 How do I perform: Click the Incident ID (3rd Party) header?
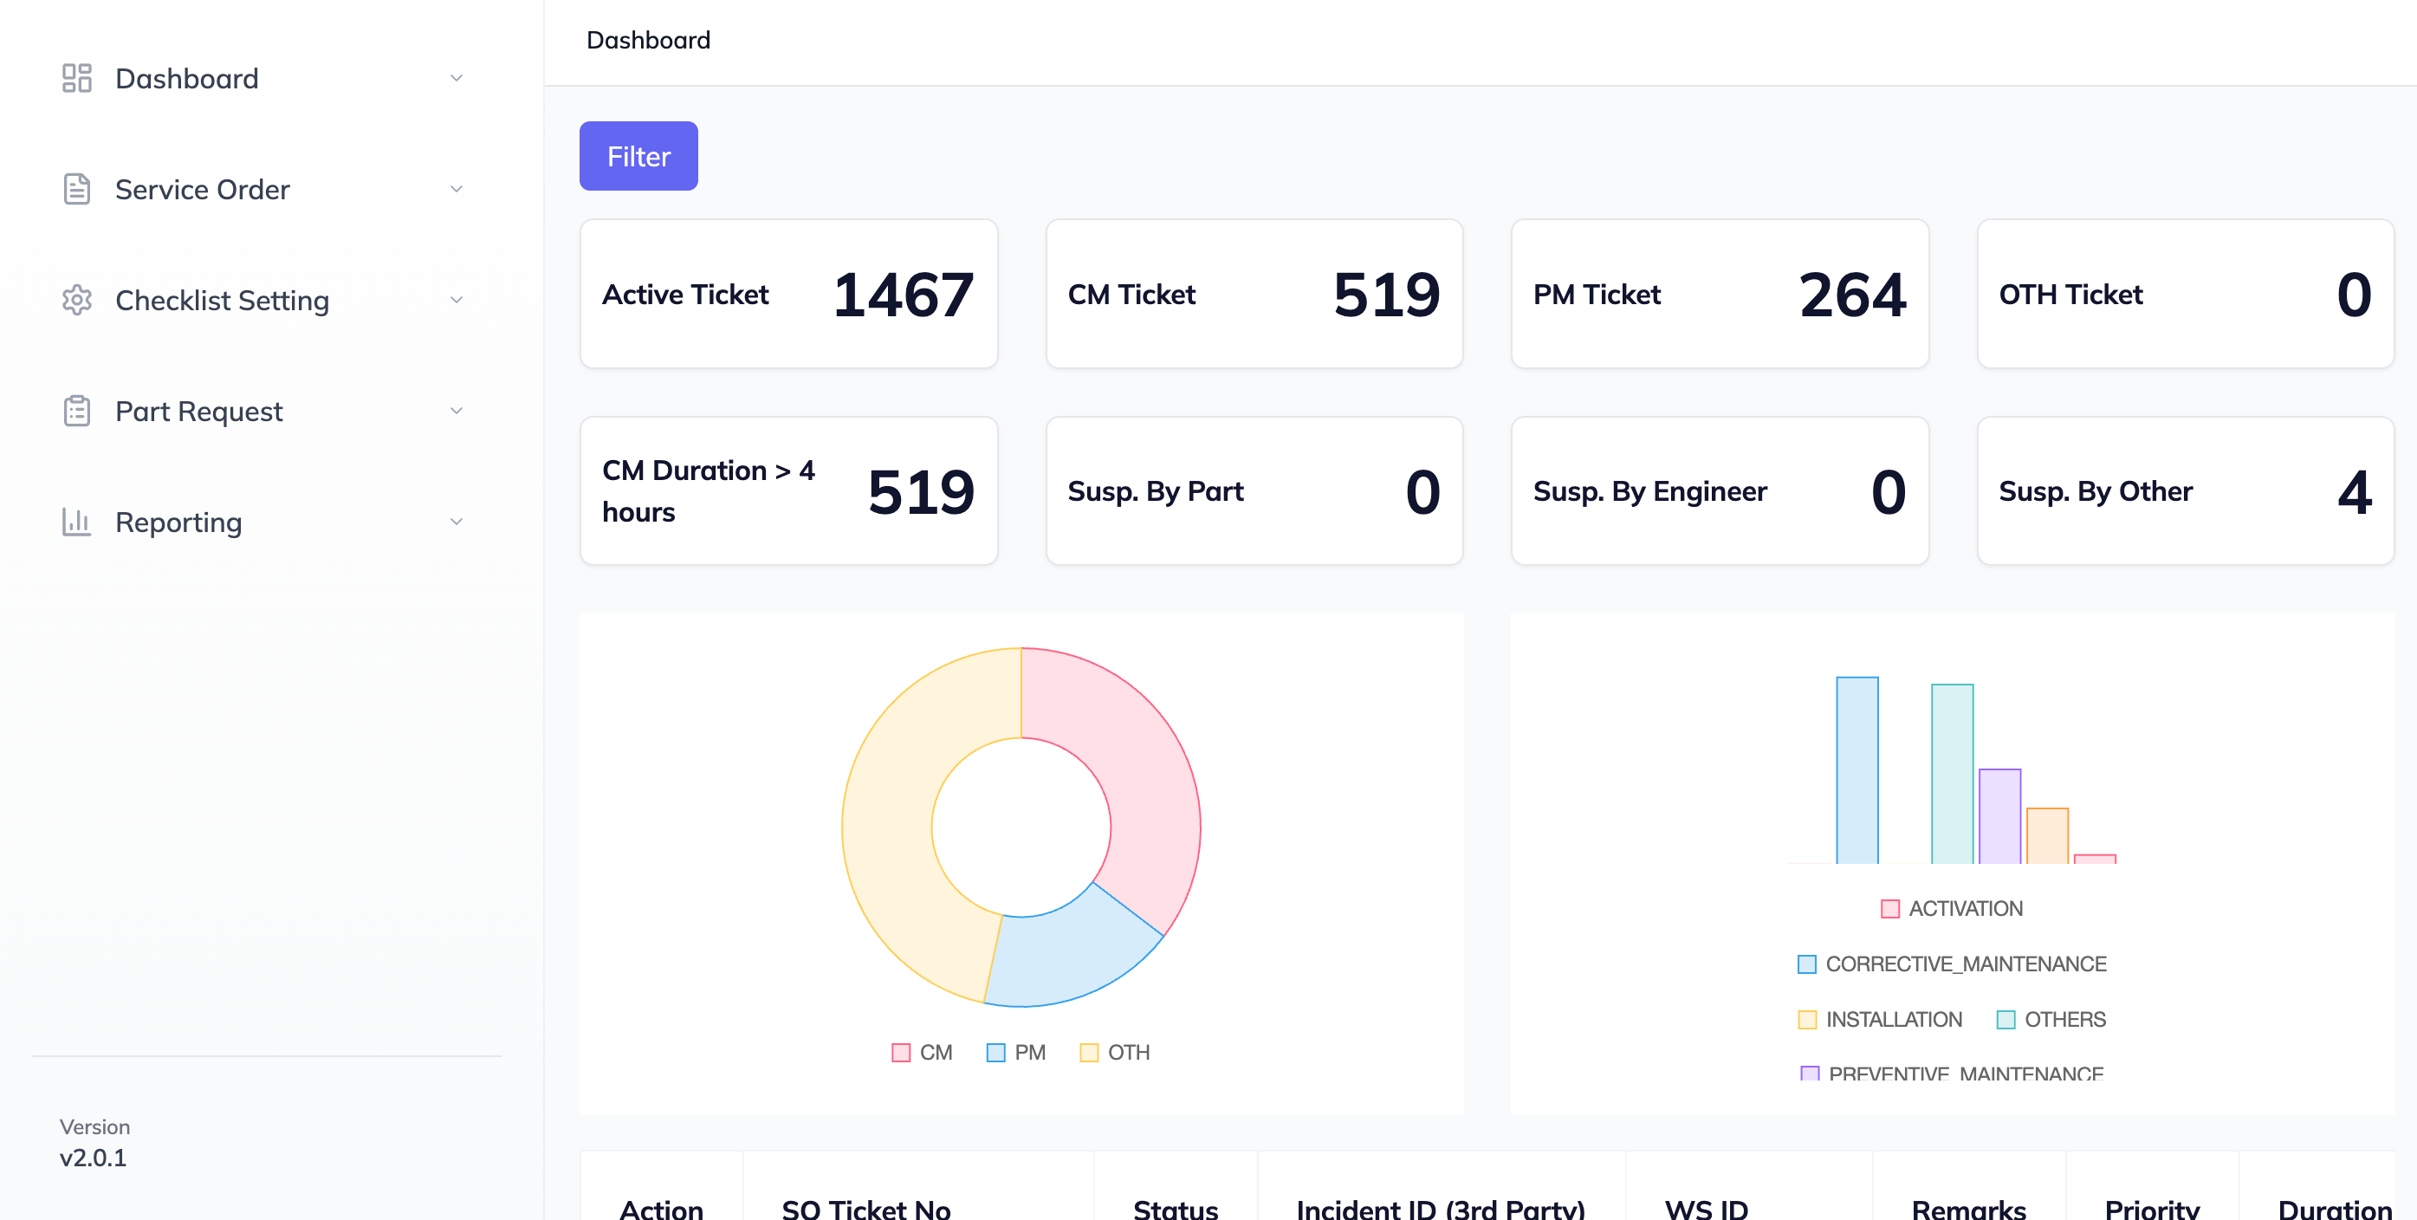coord(1441,1209)
